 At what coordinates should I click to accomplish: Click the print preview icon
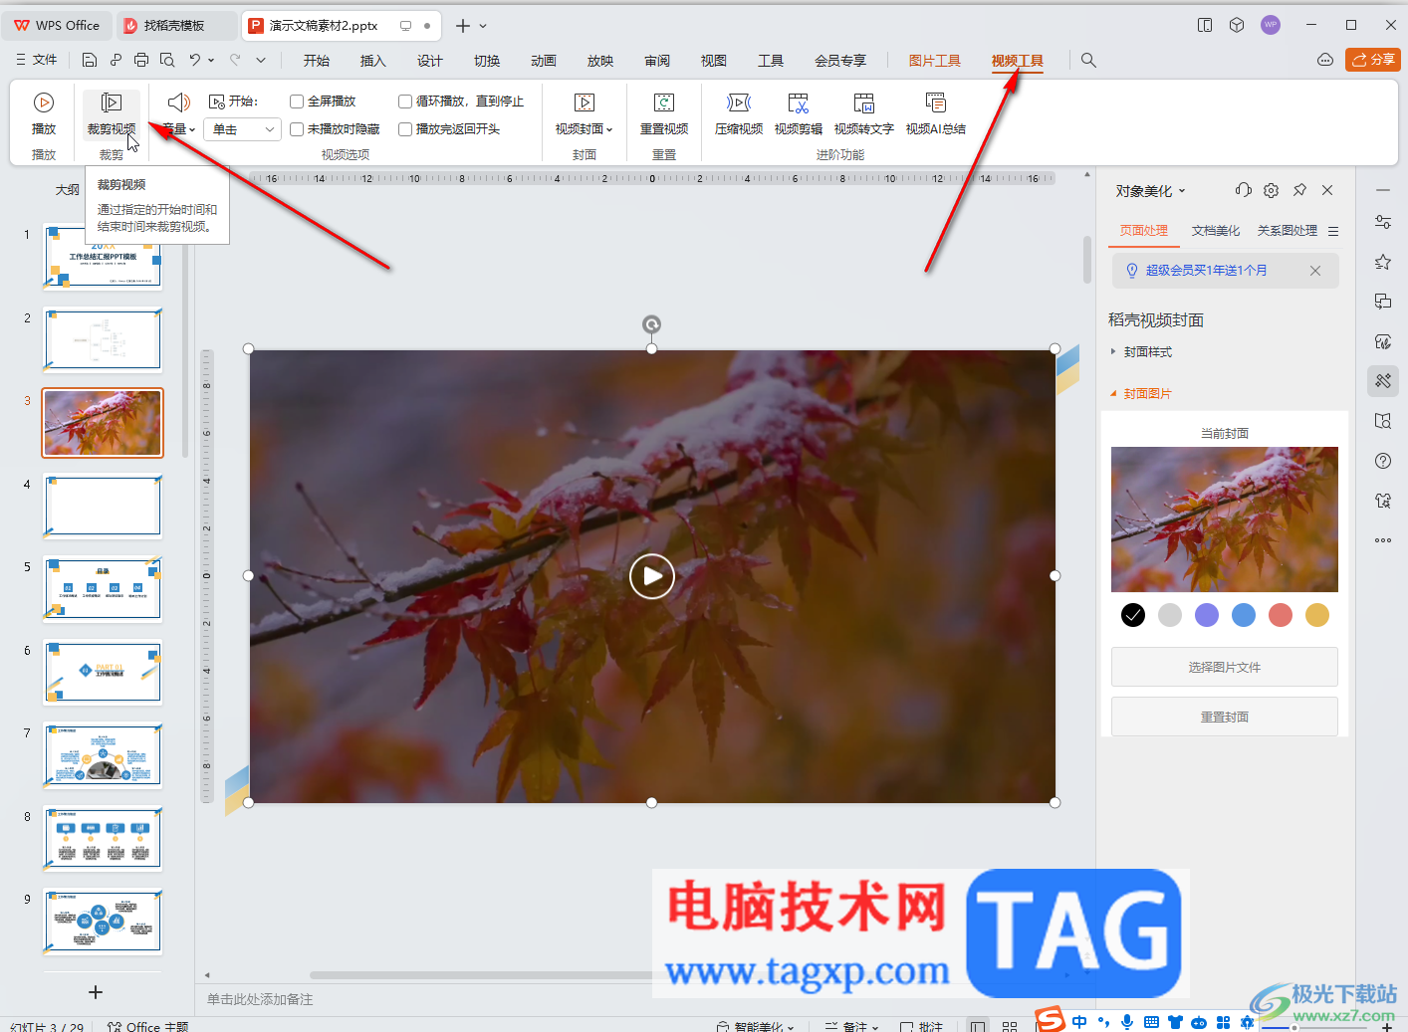167,60
